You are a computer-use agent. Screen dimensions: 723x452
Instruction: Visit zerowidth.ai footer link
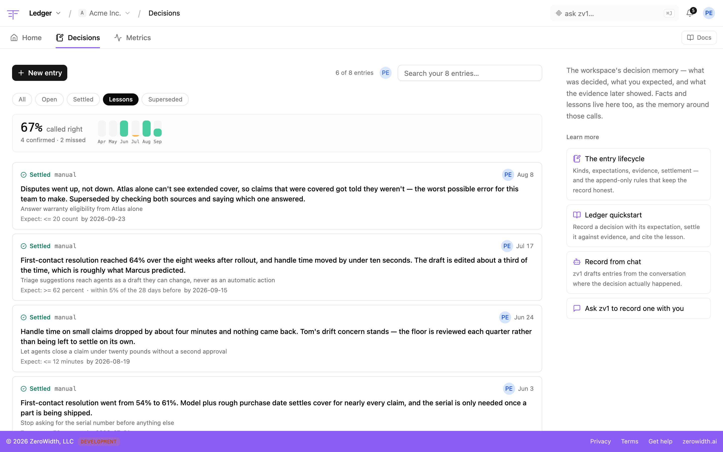click(699, 441)
